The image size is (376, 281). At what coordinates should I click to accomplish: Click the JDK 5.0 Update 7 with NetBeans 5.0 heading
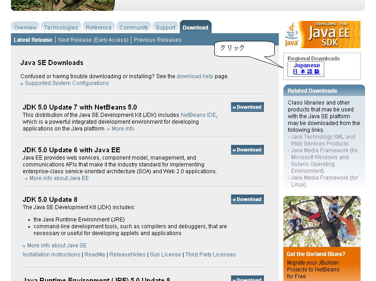pyautogui.click(x=79, y=107)
